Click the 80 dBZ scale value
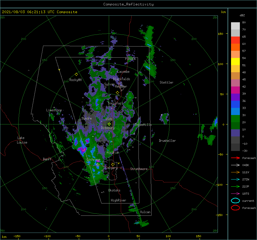The image size is (257, 240). click(x=244, y=23)
